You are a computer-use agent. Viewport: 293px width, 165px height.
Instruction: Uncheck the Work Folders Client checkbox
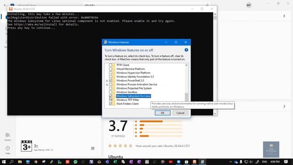(110, 104)
